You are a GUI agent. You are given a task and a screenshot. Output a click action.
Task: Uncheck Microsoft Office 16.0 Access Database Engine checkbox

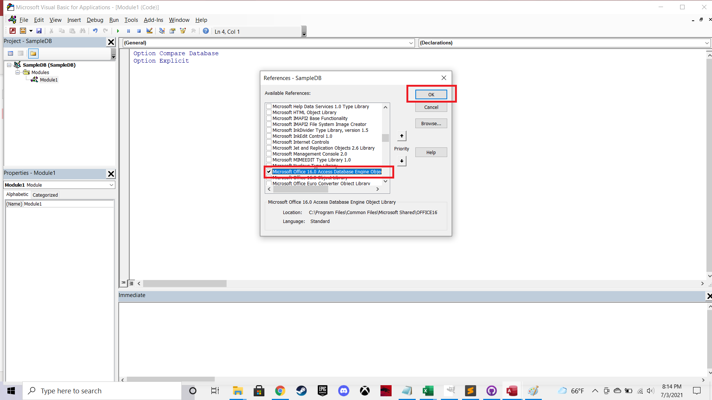(269, 171)
